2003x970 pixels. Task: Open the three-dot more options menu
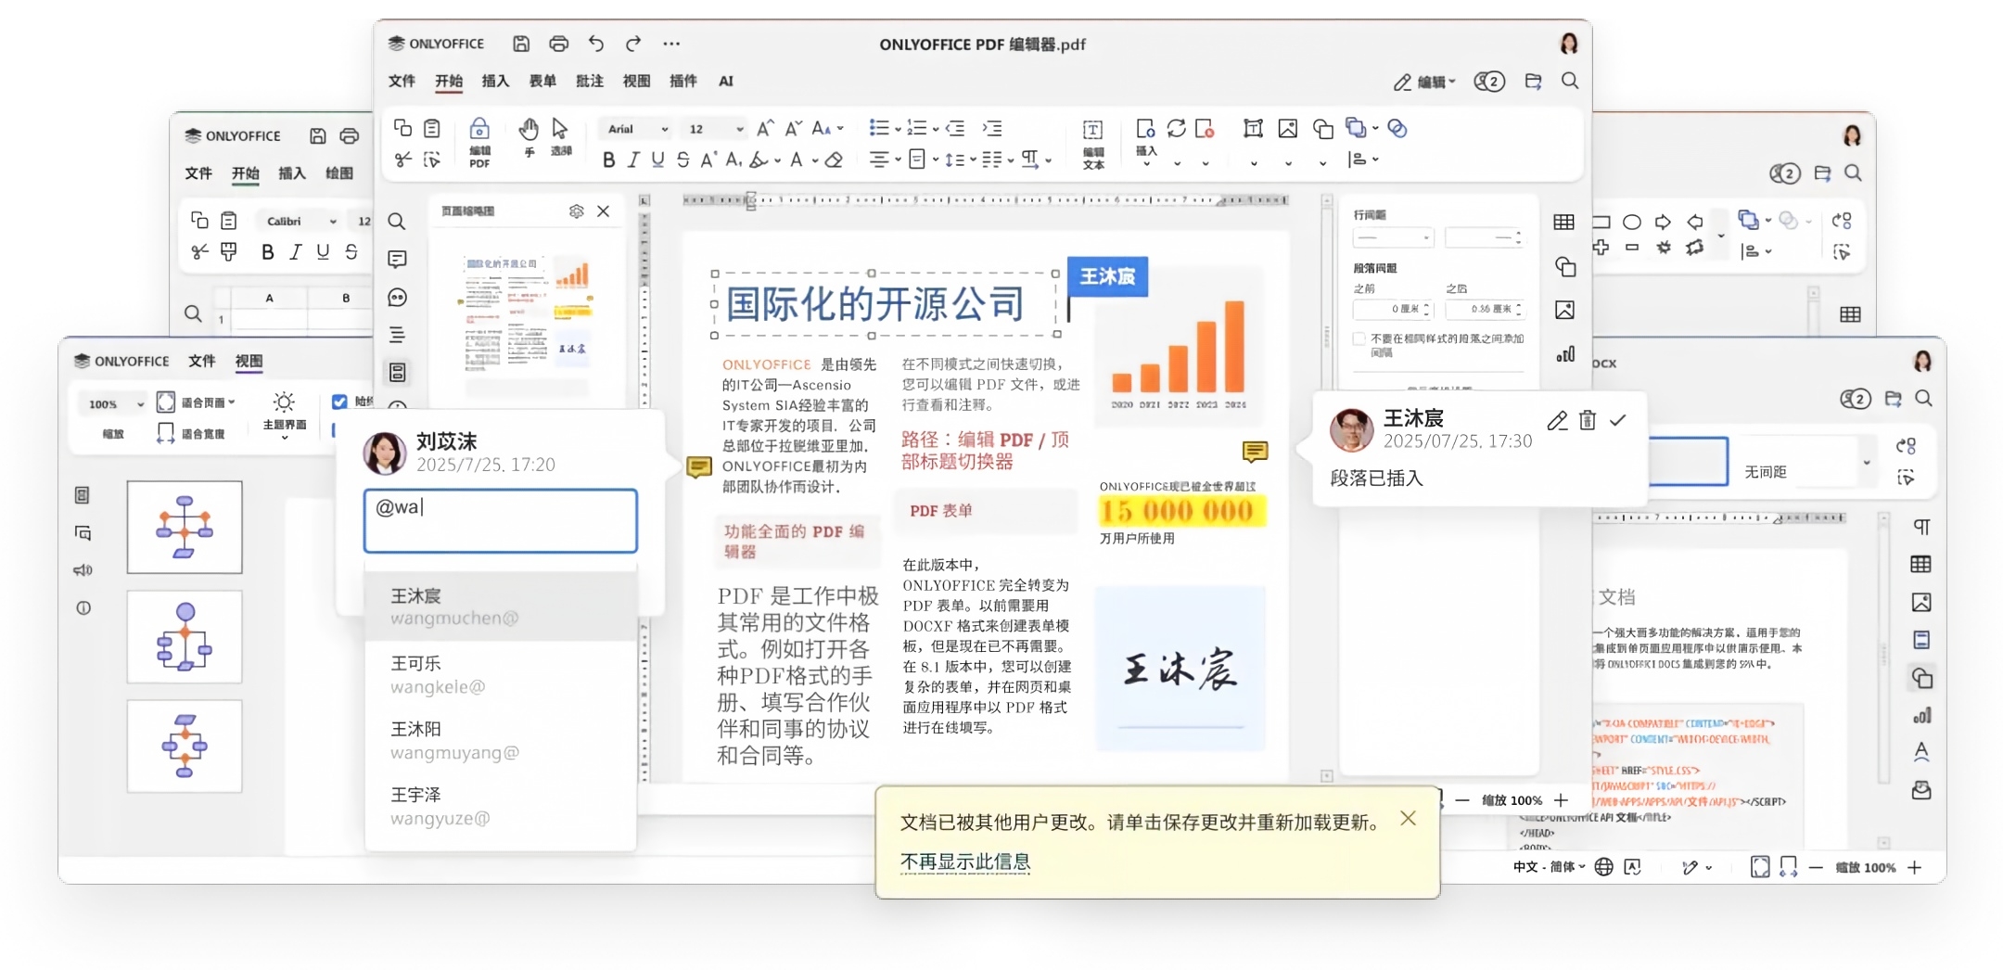tap(671, 44)
